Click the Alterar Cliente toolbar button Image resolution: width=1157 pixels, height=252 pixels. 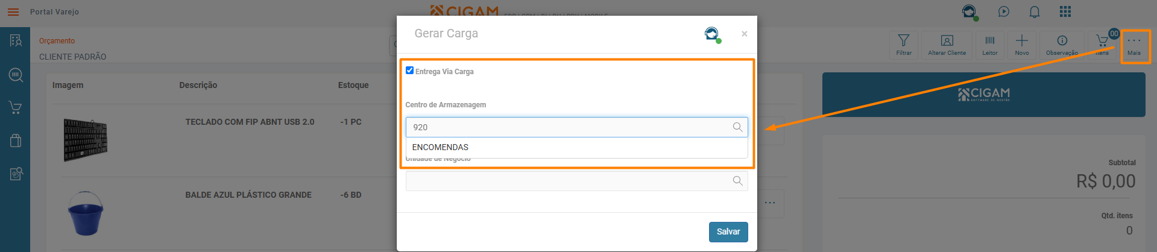click(947, 45)
